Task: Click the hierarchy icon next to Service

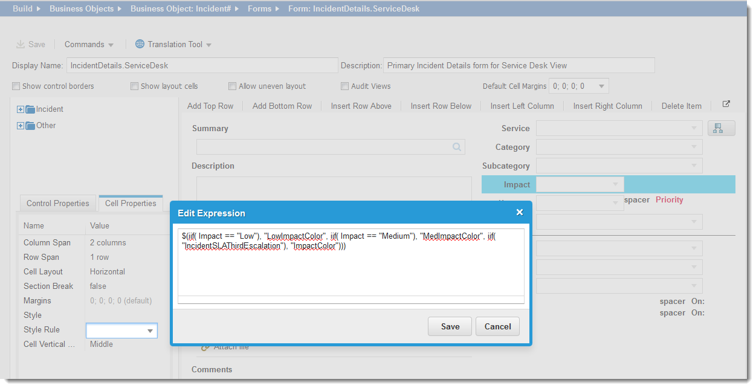Action: click(721, 128)
